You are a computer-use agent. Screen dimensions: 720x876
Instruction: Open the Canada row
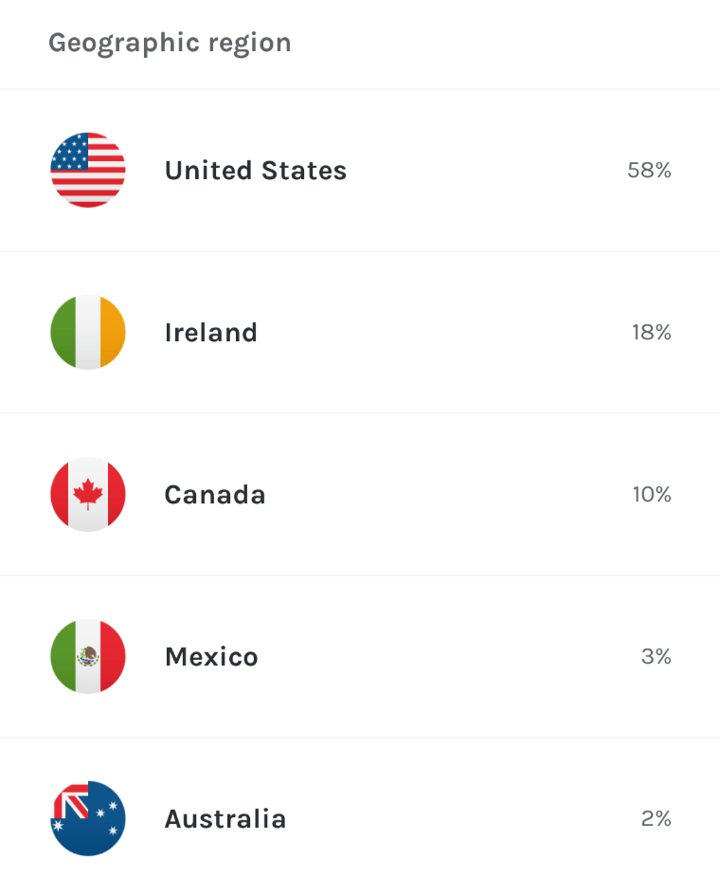(x=360, y=494)
